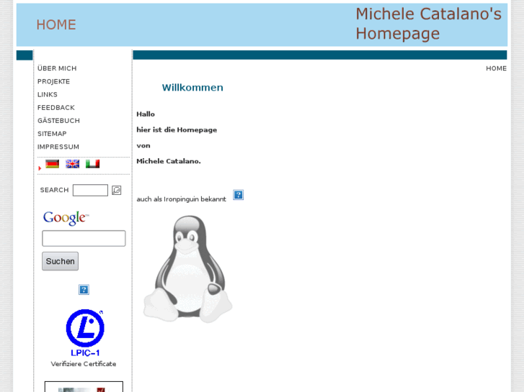Switch site language to English flag
Screen dimensions: 524x392
pyautogui.click(x=73, y=164)
